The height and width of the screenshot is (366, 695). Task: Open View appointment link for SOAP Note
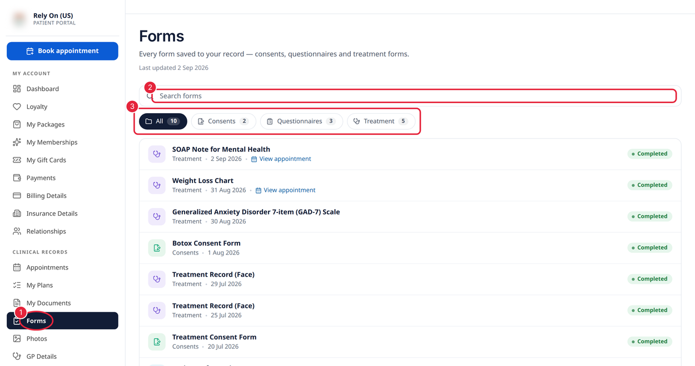tap(281, 159)
